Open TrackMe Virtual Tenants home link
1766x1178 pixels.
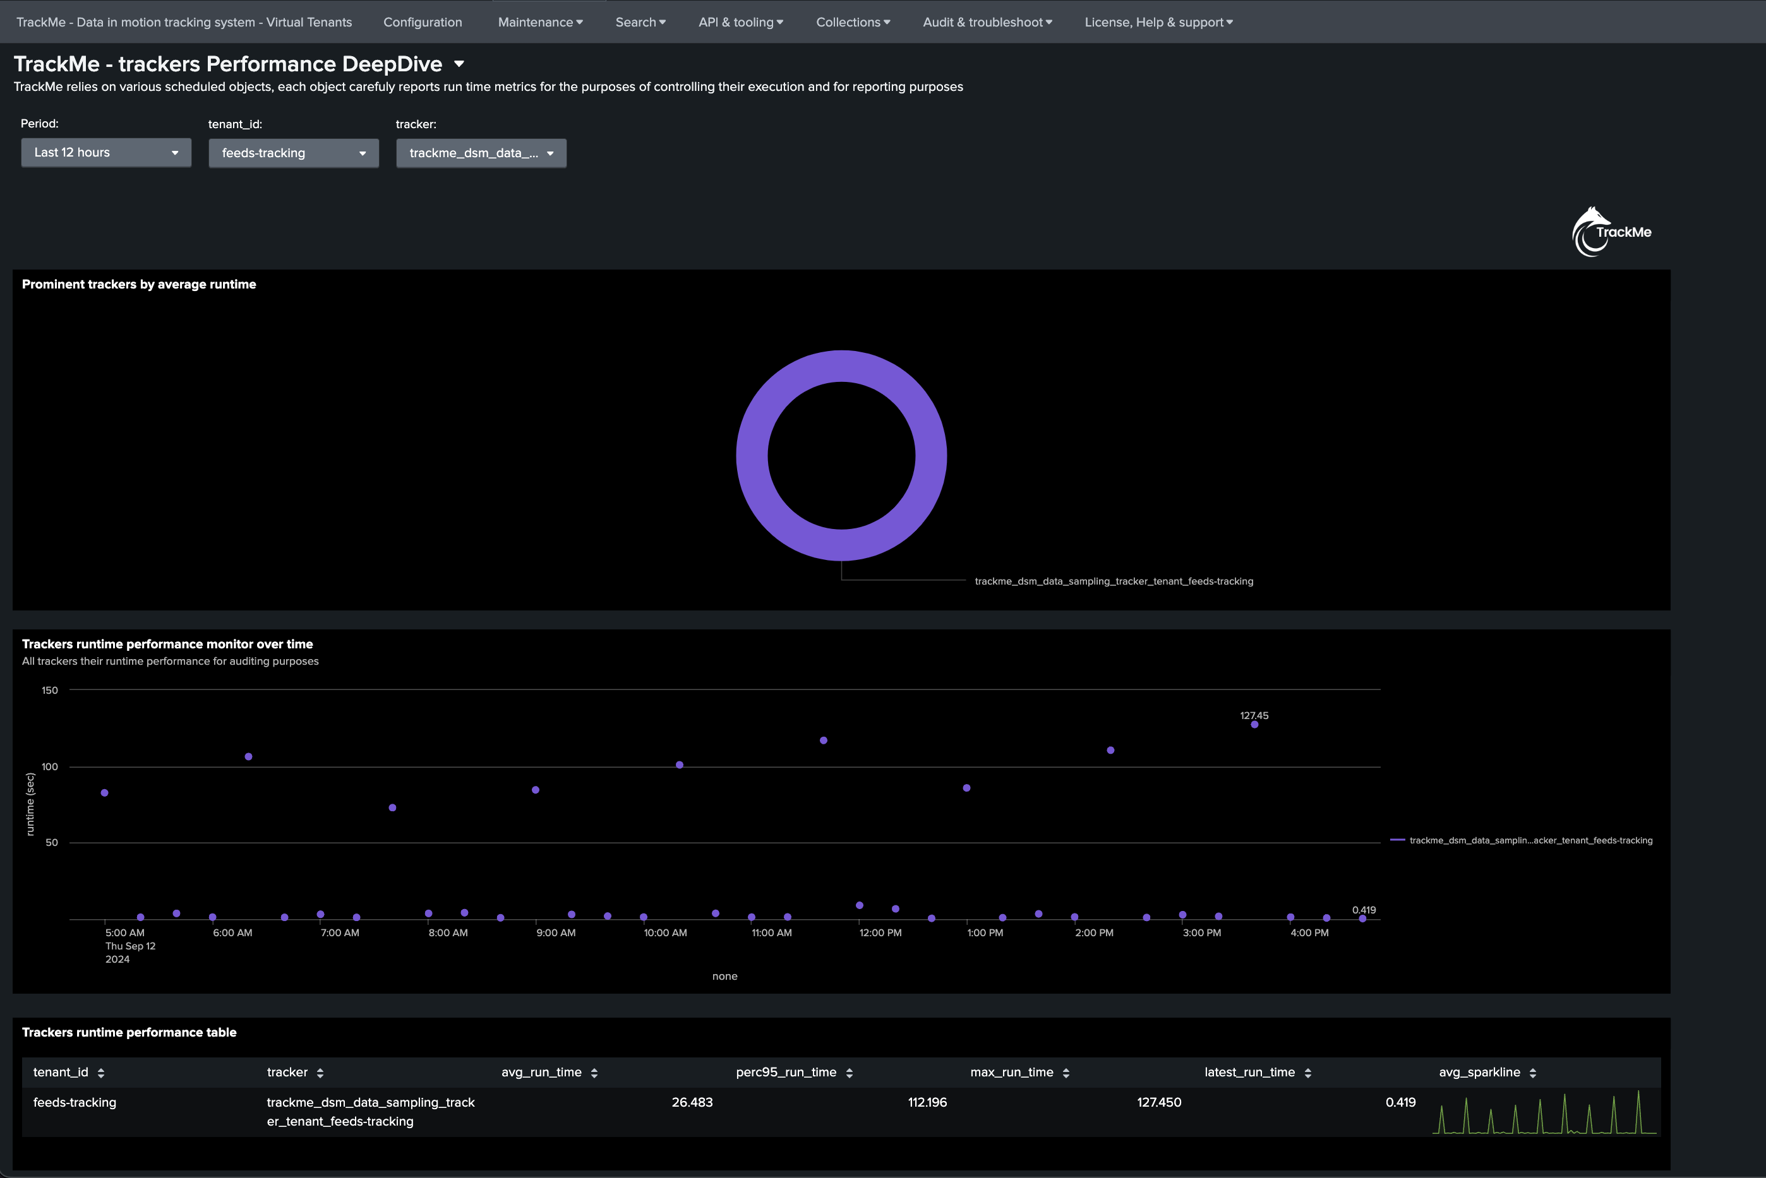click(184, 23)
